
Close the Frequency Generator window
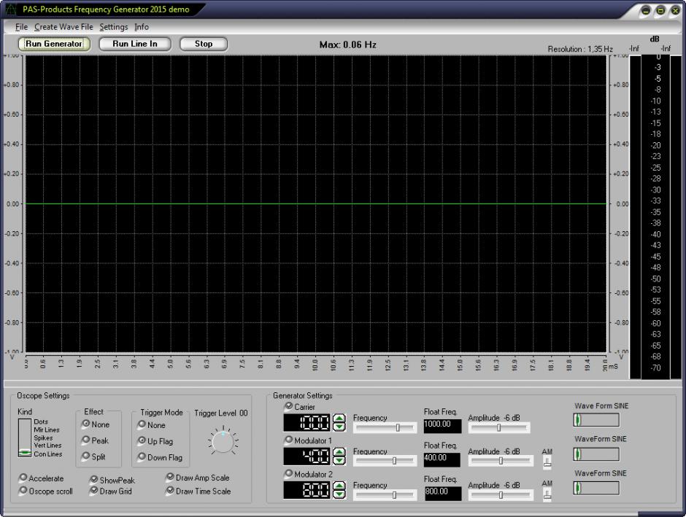click(676, 10)
